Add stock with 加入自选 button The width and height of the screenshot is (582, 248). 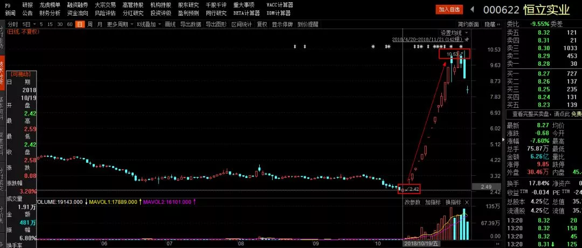(449, 10)
